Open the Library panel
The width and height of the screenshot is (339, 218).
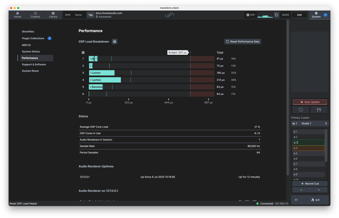tap(53, 15)
